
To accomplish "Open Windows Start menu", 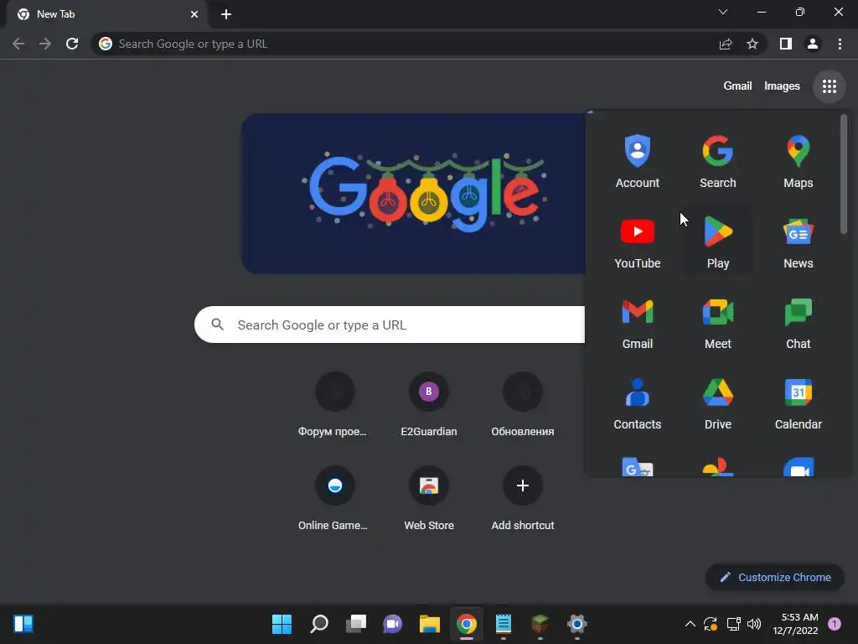I will pyautogui.click(x=282, y=624).
